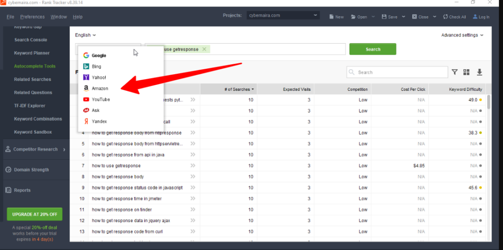
Task: Open the Preferences menu
Action: coord(32,17)
